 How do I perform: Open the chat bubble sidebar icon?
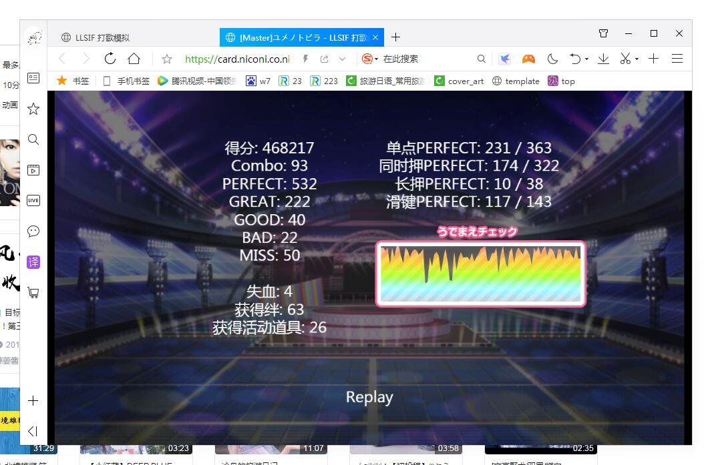coord(33,231)
